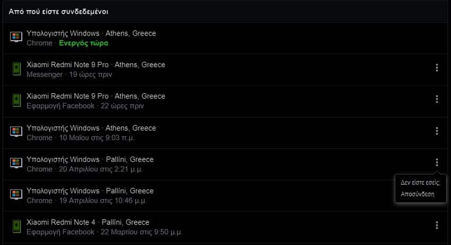Click Windows icon for 10 Μαΐου session

(16, 132)
